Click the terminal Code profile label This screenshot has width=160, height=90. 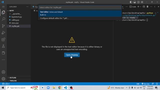coord(133,7)
